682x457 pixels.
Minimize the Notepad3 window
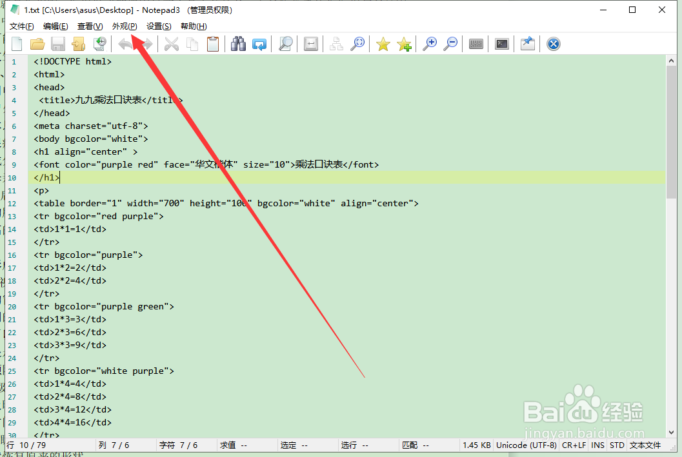[x=603, y=10]
